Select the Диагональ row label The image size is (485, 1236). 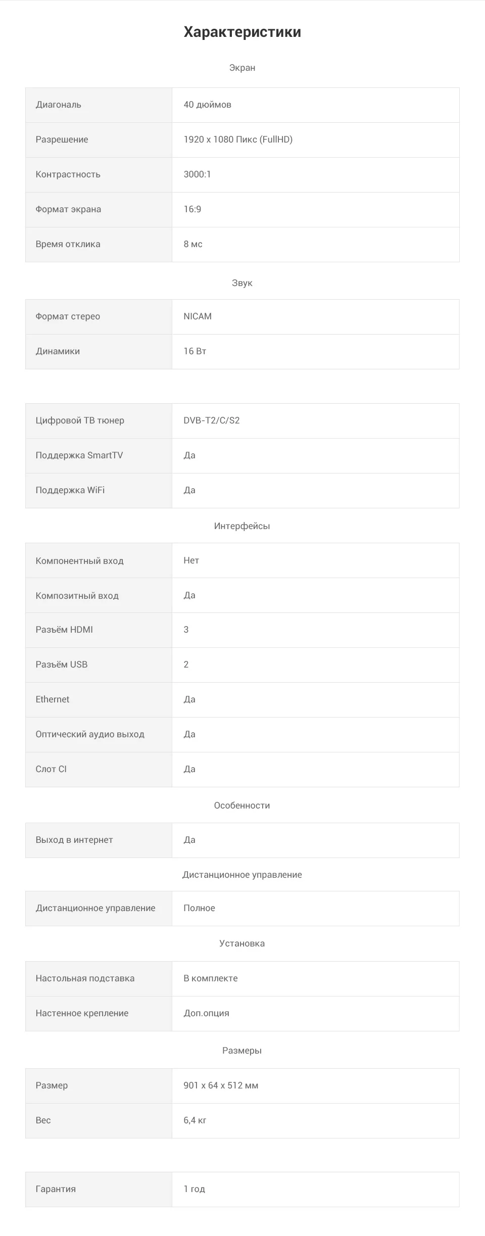point(58,105)
